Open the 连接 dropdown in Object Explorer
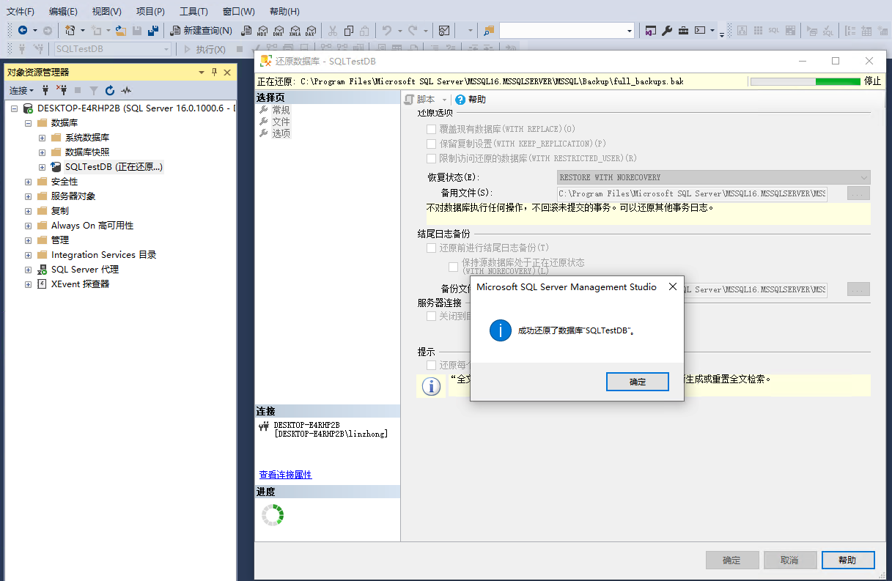892x581 pixels. 21,90
